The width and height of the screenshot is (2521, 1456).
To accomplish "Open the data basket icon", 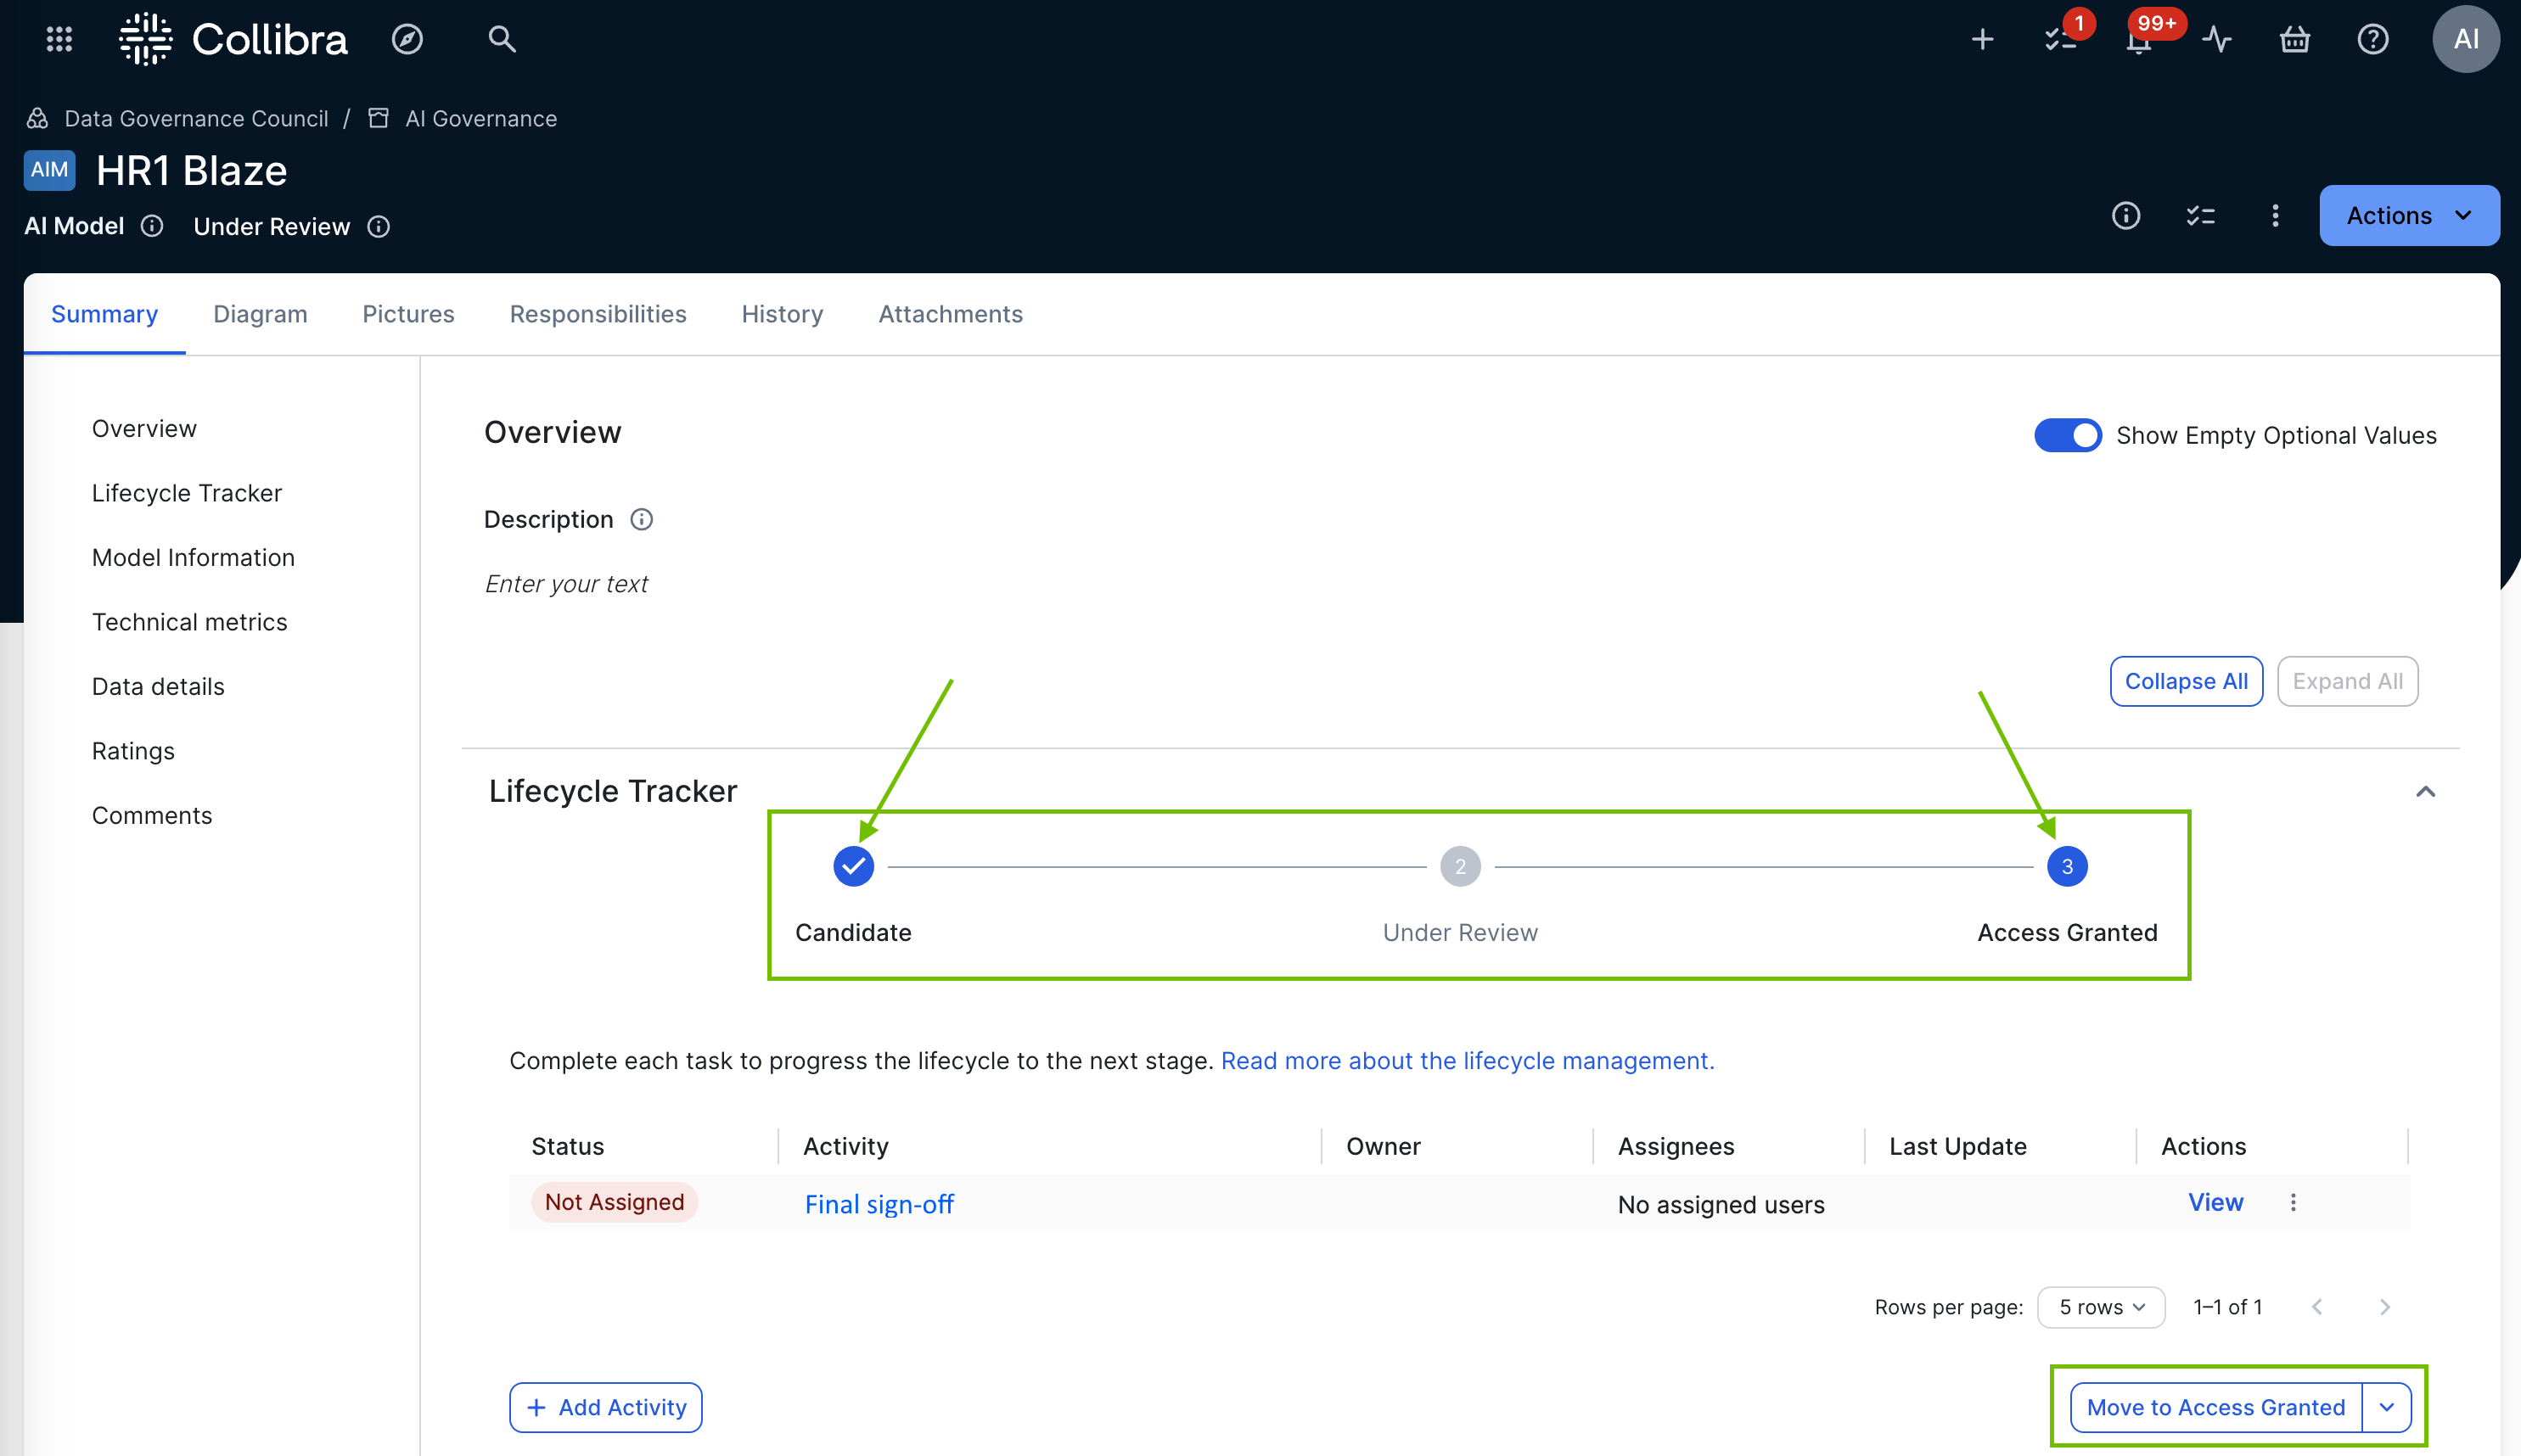I will (x=2295, y=39).
